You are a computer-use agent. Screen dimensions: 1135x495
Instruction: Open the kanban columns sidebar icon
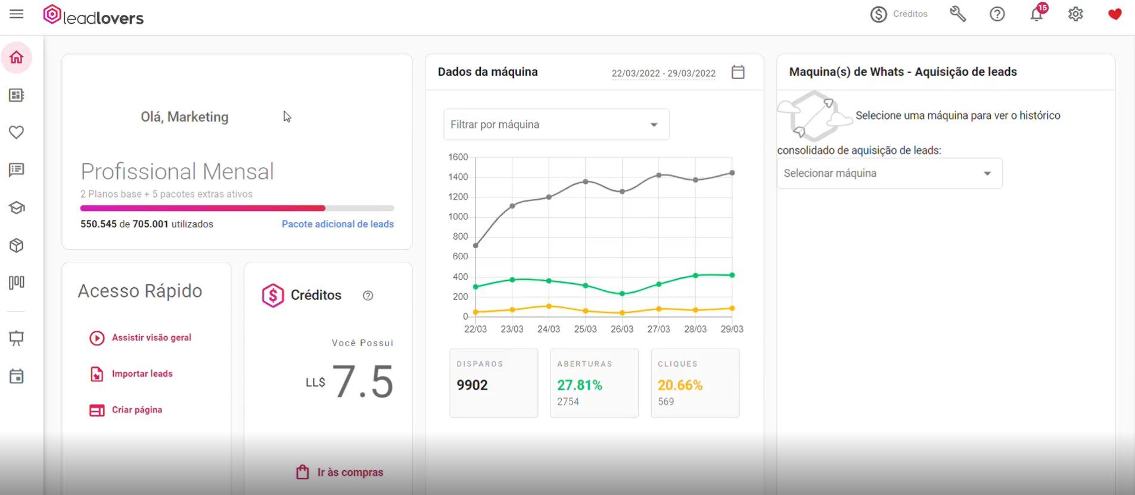tap(17, 283)
